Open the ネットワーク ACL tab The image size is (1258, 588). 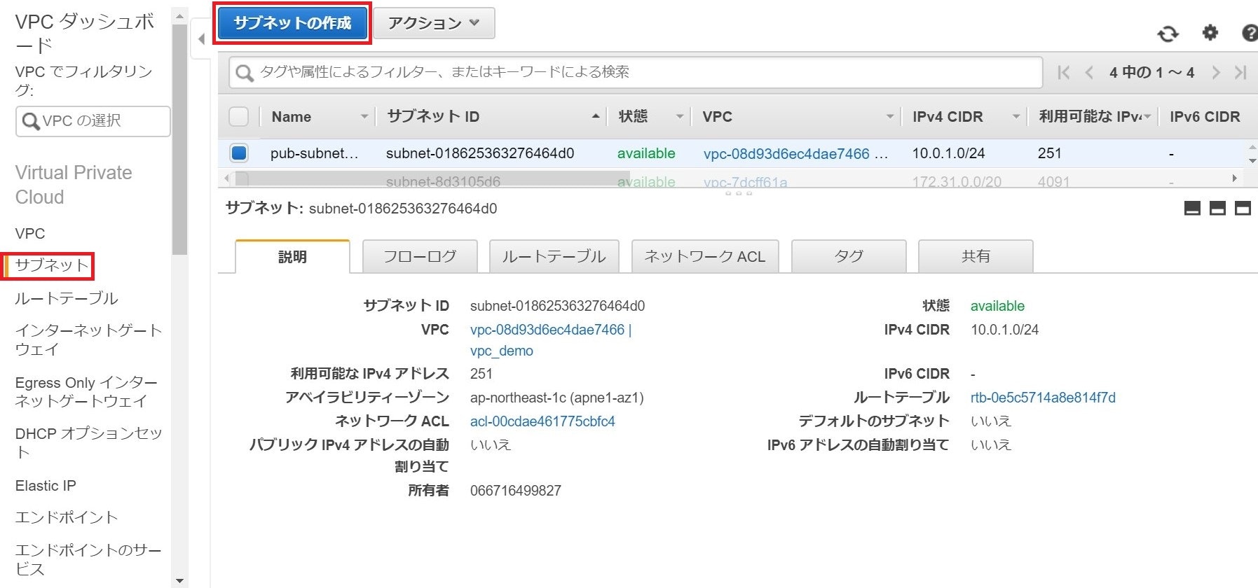(x=705, y=256)
